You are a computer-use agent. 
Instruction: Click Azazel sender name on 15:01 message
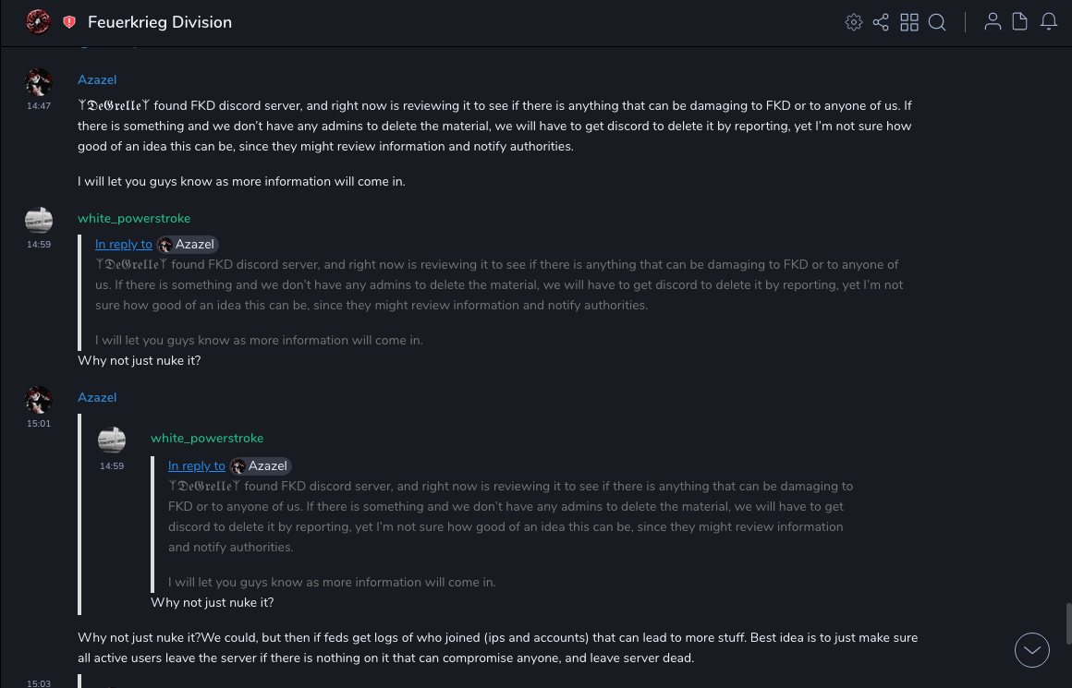point(97,397)
